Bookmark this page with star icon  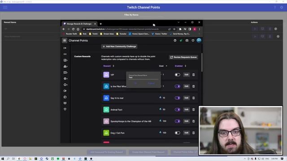point(174,29)
